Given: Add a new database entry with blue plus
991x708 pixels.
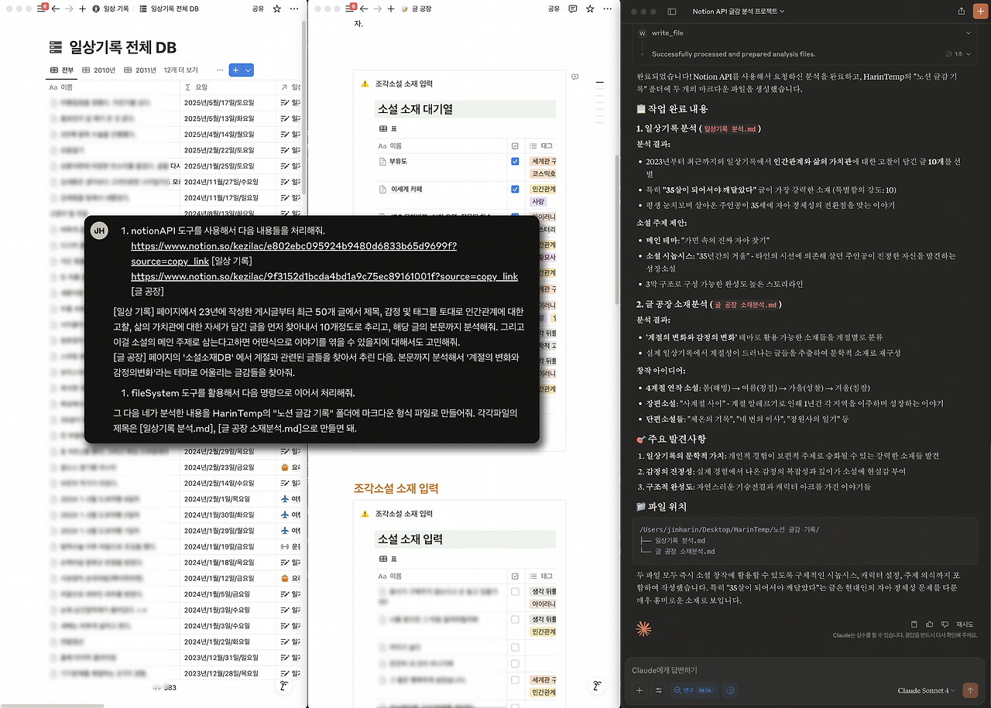Looking at the screenshot, I should click(236, 70).
